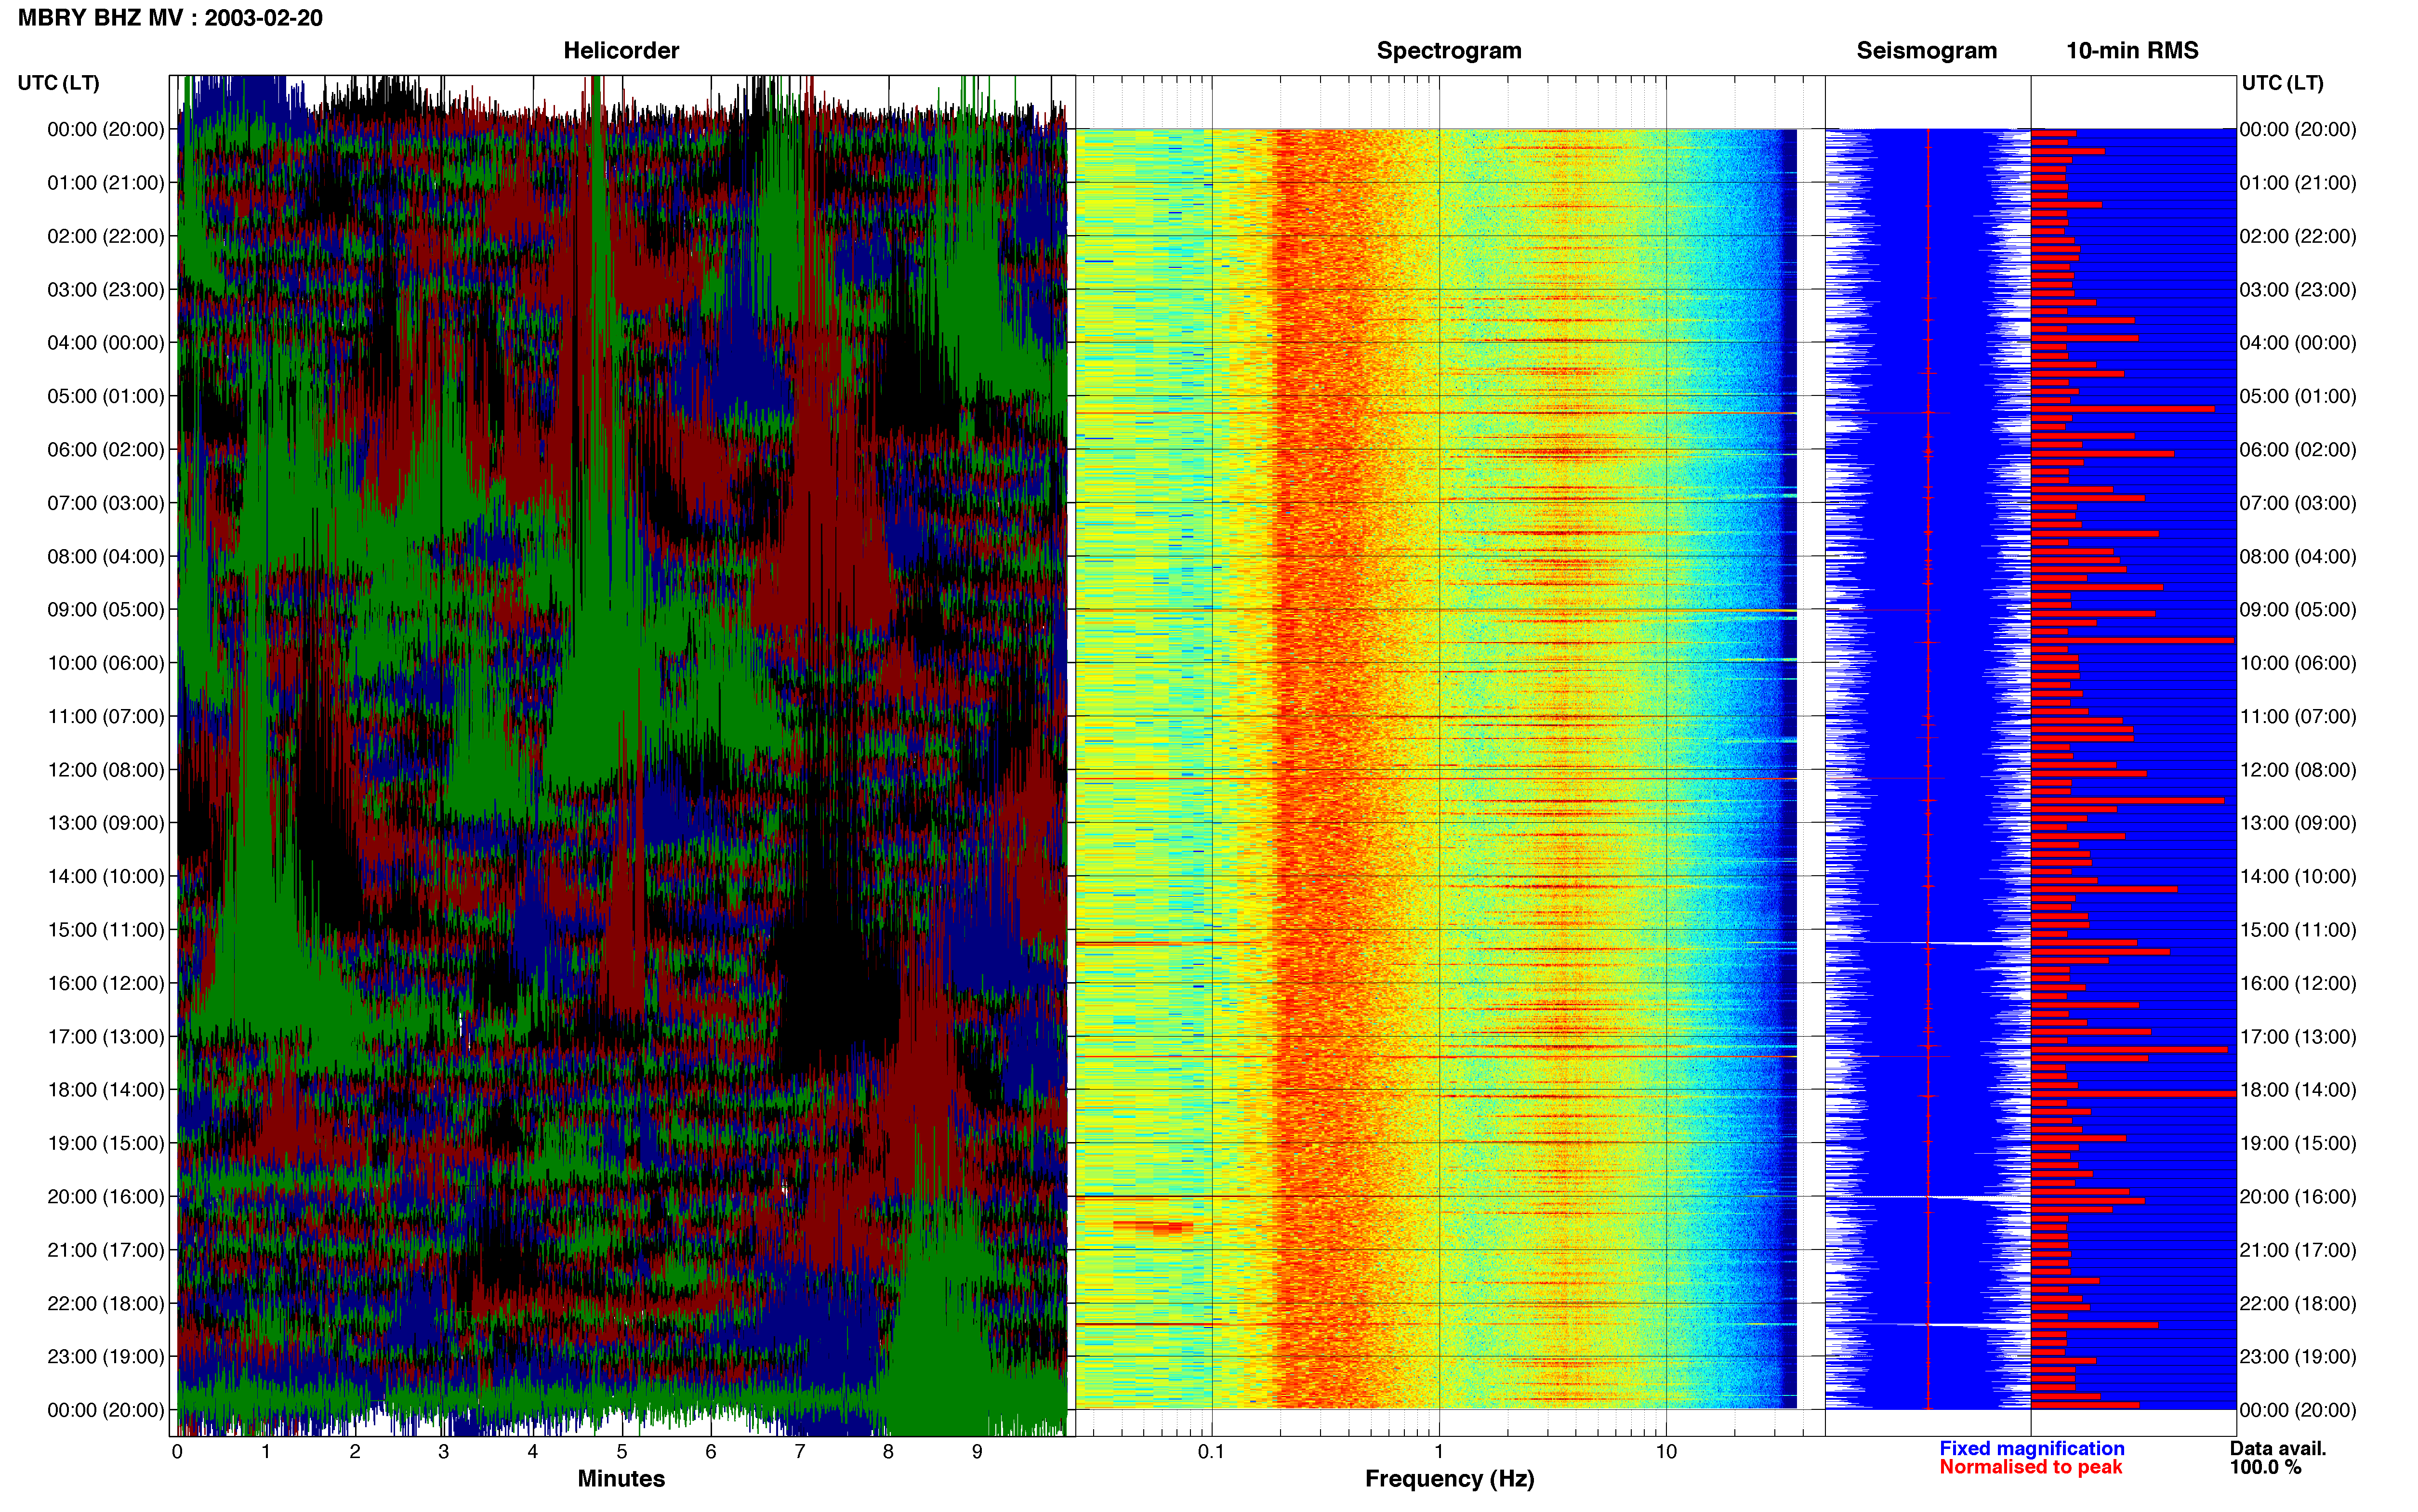Click the right 'UTC (LT)' axis header
The image size is (2418, 1512).
2282,83
